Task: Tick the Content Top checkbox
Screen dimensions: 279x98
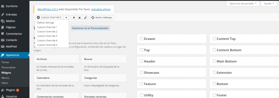Action: click(x=214, y=39)
